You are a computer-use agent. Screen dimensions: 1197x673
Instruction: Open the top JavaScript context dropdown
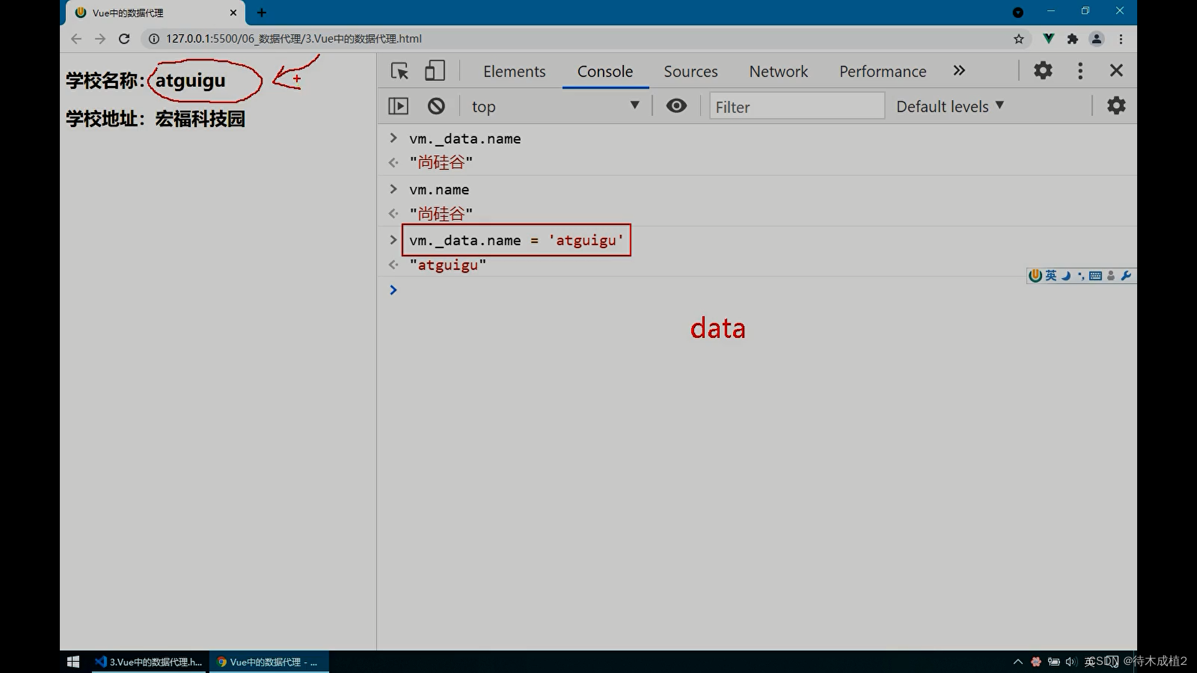tap(555, 107)
